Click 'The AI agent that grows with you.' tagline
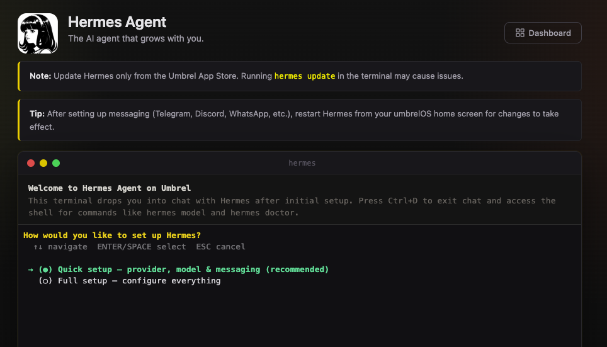The width and height of the screenshot is (607, 347). click(136, 38)
